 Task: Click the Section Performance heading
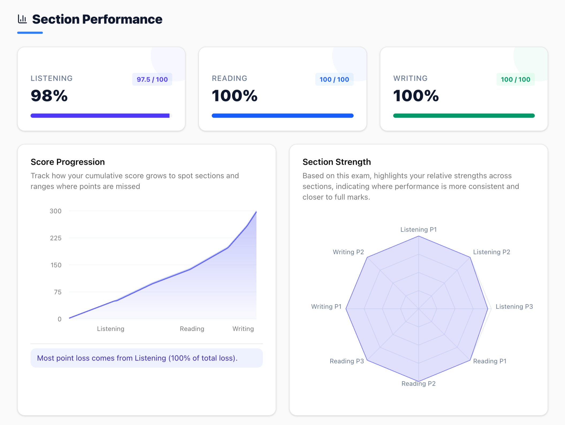(97, 19)
